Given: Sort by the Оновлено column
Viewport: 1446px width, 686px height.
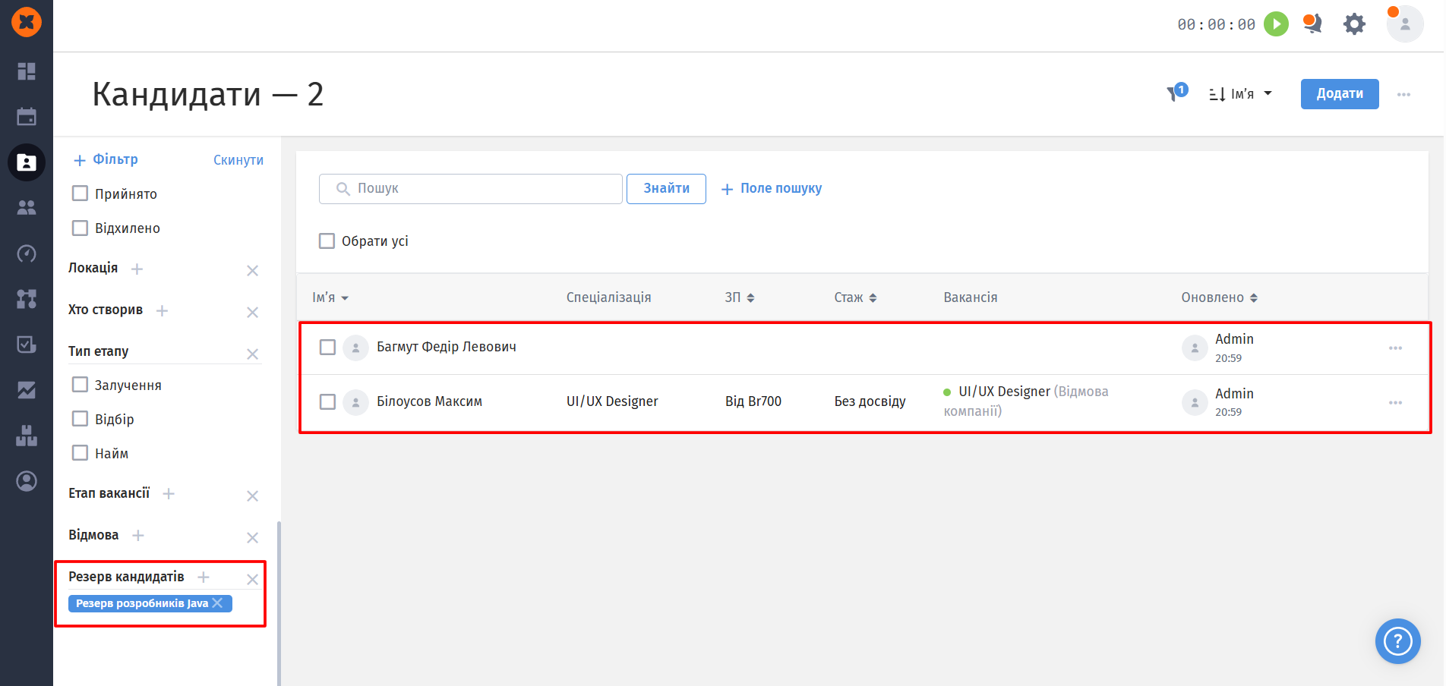Looking at the screenshot, I should pos(1220,297).
